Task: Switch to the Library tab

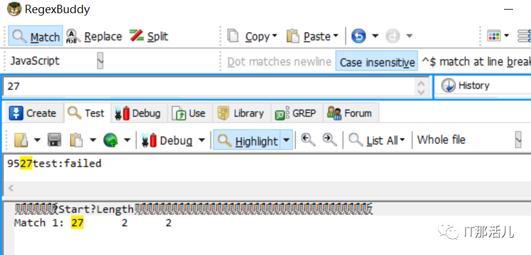Action: pos(241,113)
